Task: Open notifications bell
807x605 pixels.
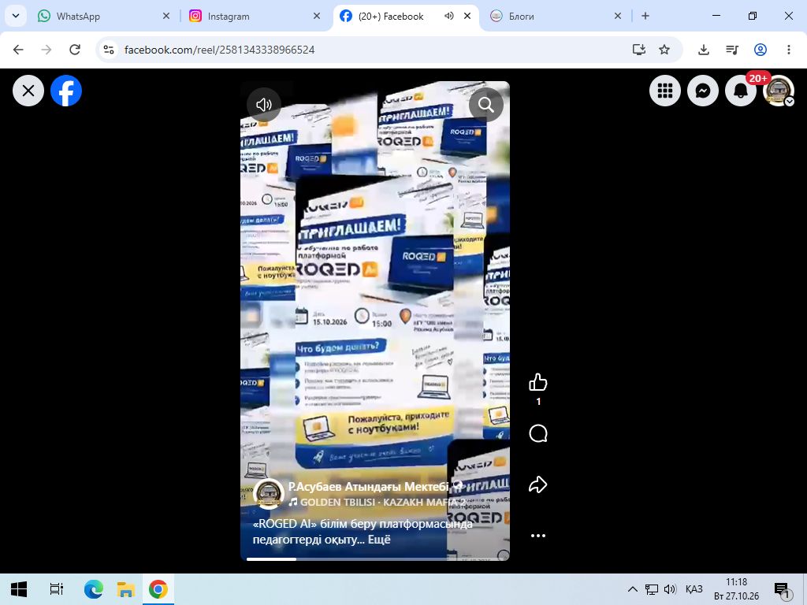Action: pyautogui.click(x=741, y=91)
